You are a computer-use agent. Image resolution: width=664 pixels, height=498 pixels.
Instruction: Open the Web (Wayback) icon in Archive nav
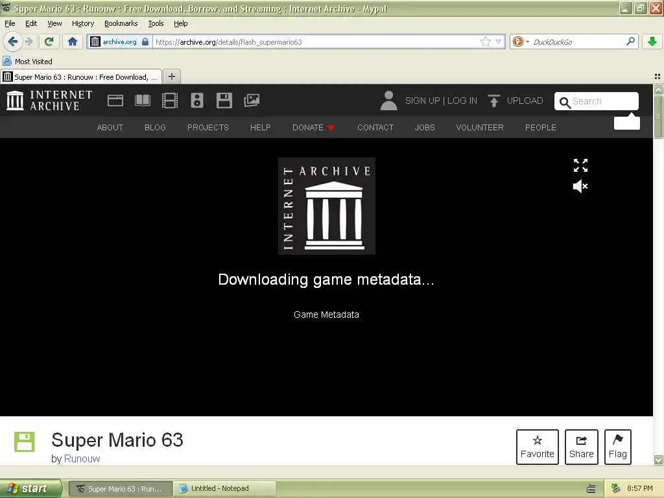point(115,101)
